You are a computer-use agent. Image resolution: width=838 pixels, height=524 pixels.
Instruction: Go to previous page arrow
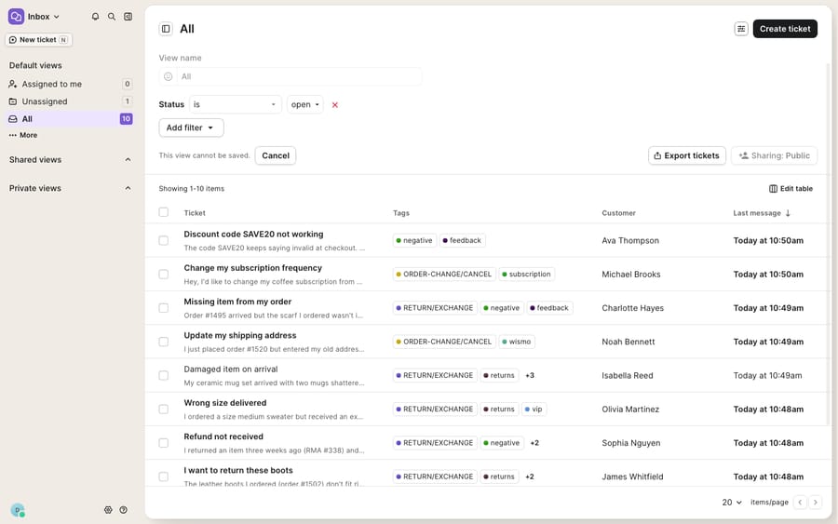tap(800, 502)
